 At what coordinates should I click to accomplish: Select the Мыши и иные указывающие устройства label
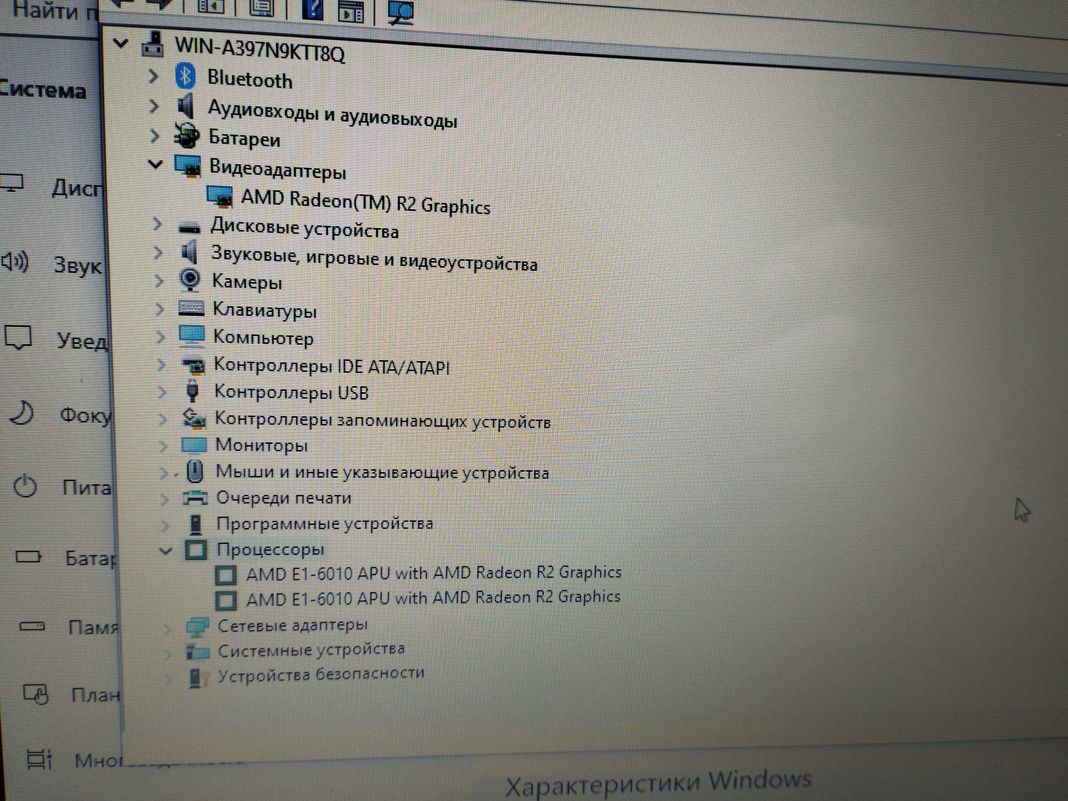coord(382,472)
